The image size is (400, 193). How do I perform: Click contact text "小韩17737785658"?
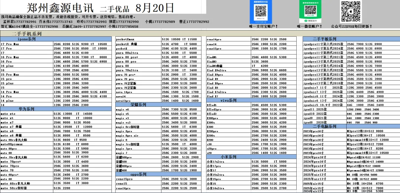click(x=123, y=27)
